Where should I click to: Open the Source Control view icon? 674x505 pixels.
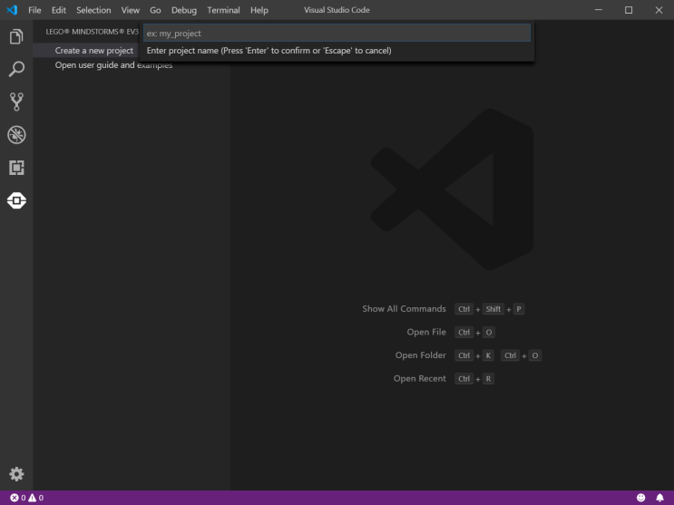pyautogui.click(x=16, y=102)
